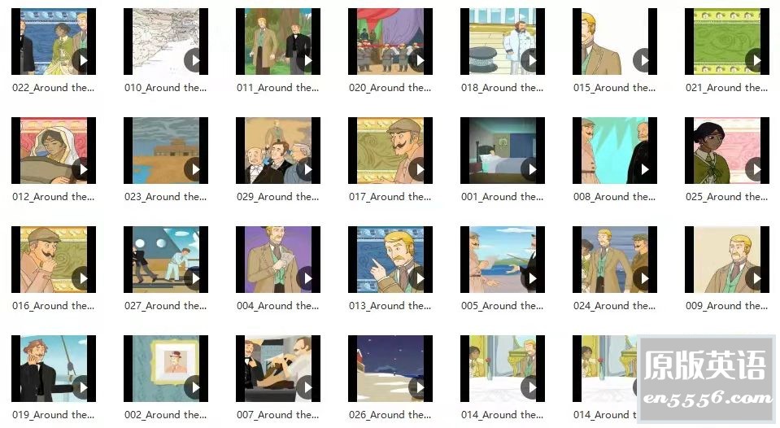Open the 011_Around the thumbnail
This screenshot has width=780, height=428.
click(x=278, y=41)
